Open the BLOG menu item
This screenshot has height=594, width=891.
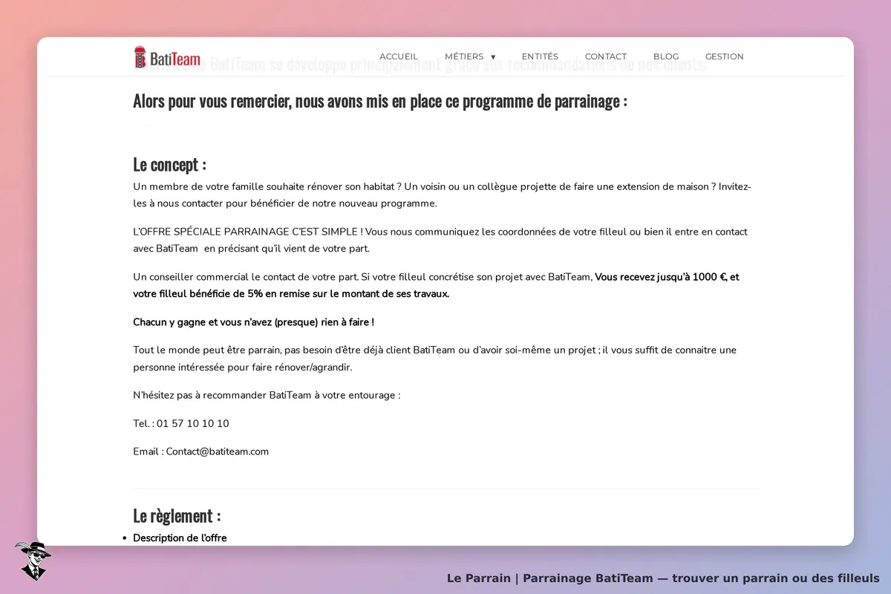(x=666, y=56)
